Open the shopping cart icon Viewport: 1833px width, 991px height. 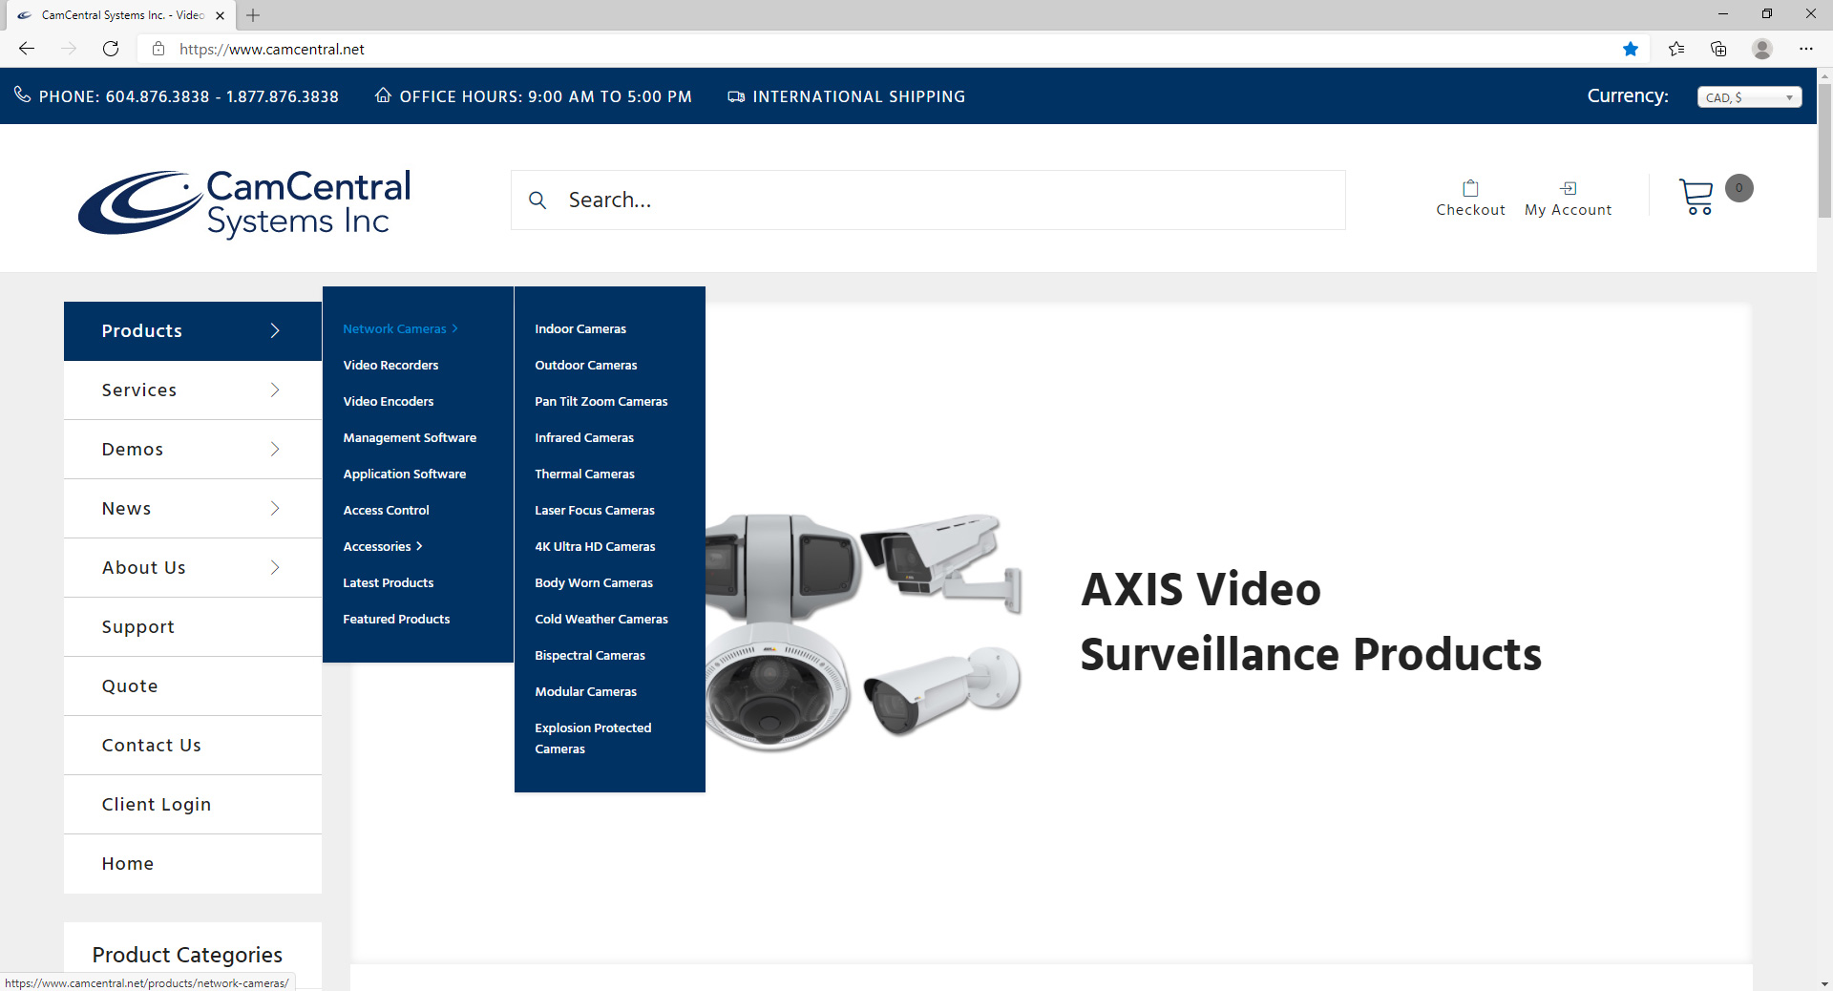tap(1698, 196)
